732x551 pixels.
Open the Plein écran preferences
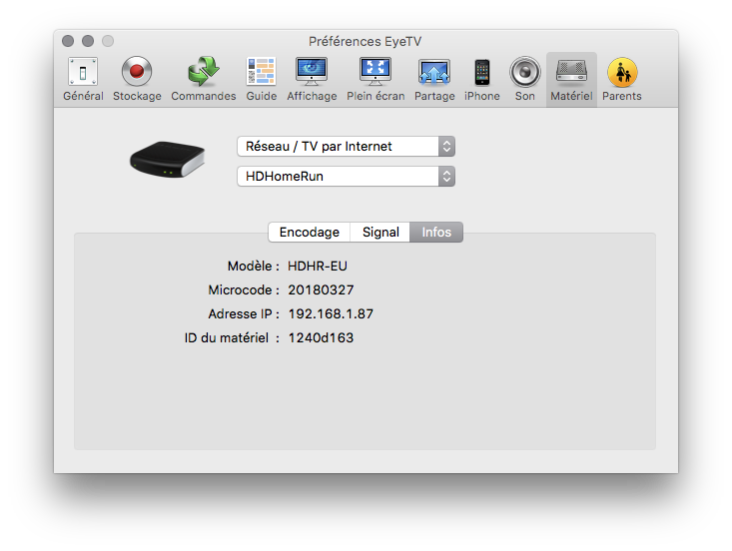tap(375, 79)
